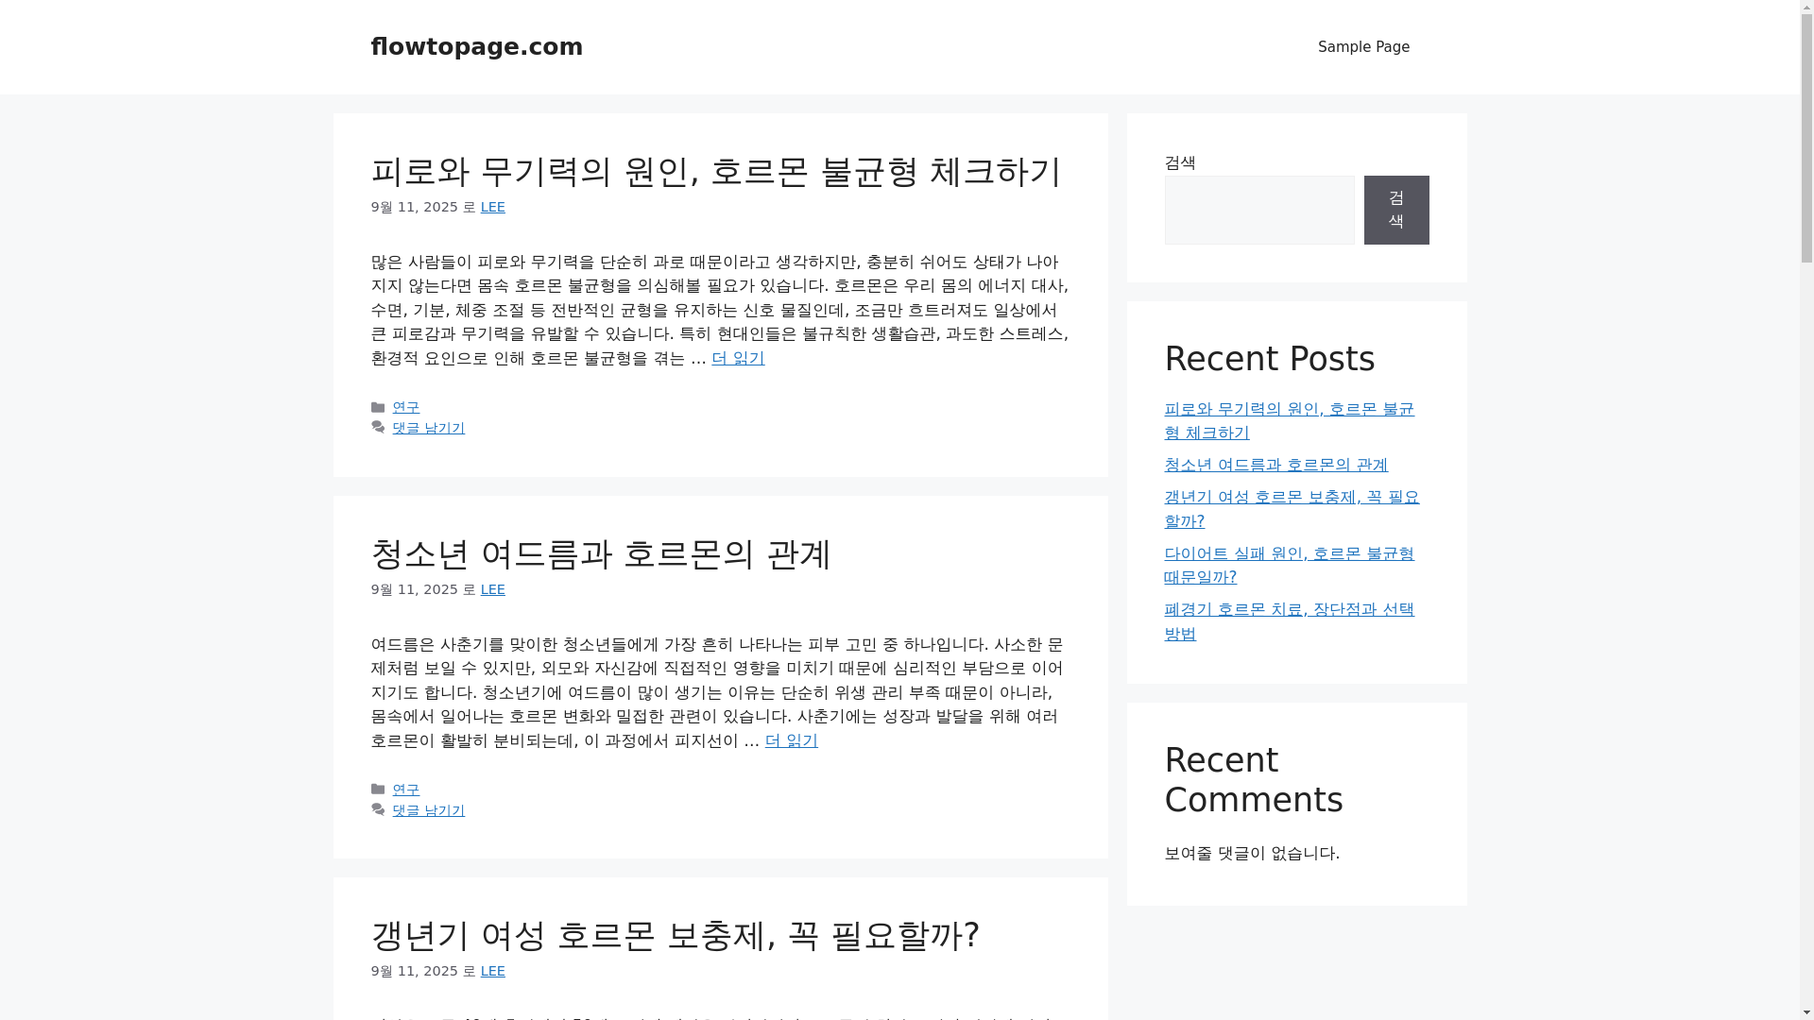Select the 9월 11, 2025 date of third post
The image size is (1814, 1020).
pyautogui.click(x=414, y=971)
